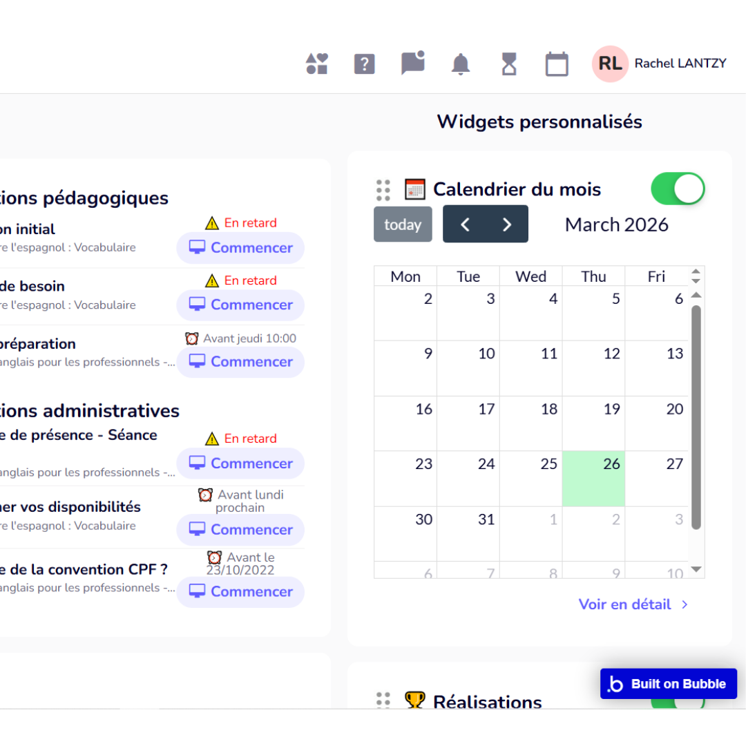Image resolution: width=746 pixels, height=746 pixels.
Task: Open Rachel LANTZY user menu
Action: tap(680, 64)
